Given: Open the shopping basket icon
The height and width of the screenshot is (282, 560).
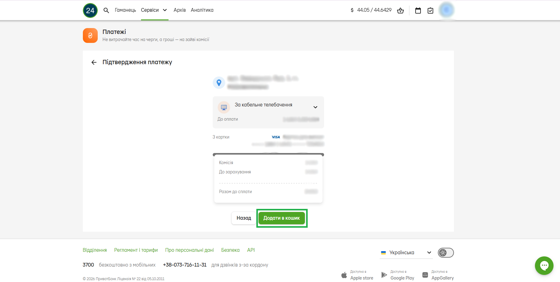Looking at the screenshot, I should point(400,10).
